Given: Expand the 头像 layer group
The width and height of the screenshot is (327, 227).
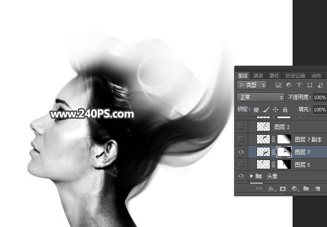Looking at the screenshot, I should point(252,176).
